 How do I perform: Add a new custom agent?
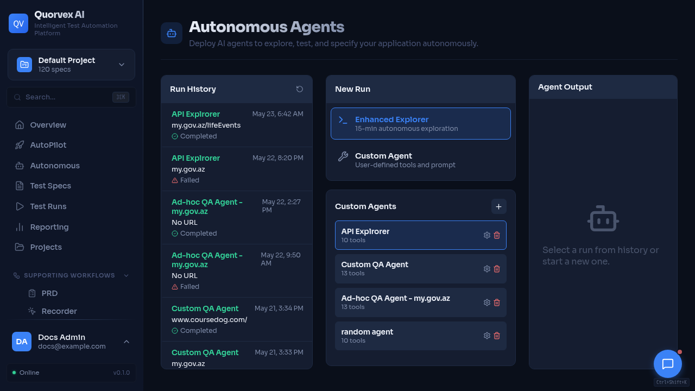[x=499, y=206]
